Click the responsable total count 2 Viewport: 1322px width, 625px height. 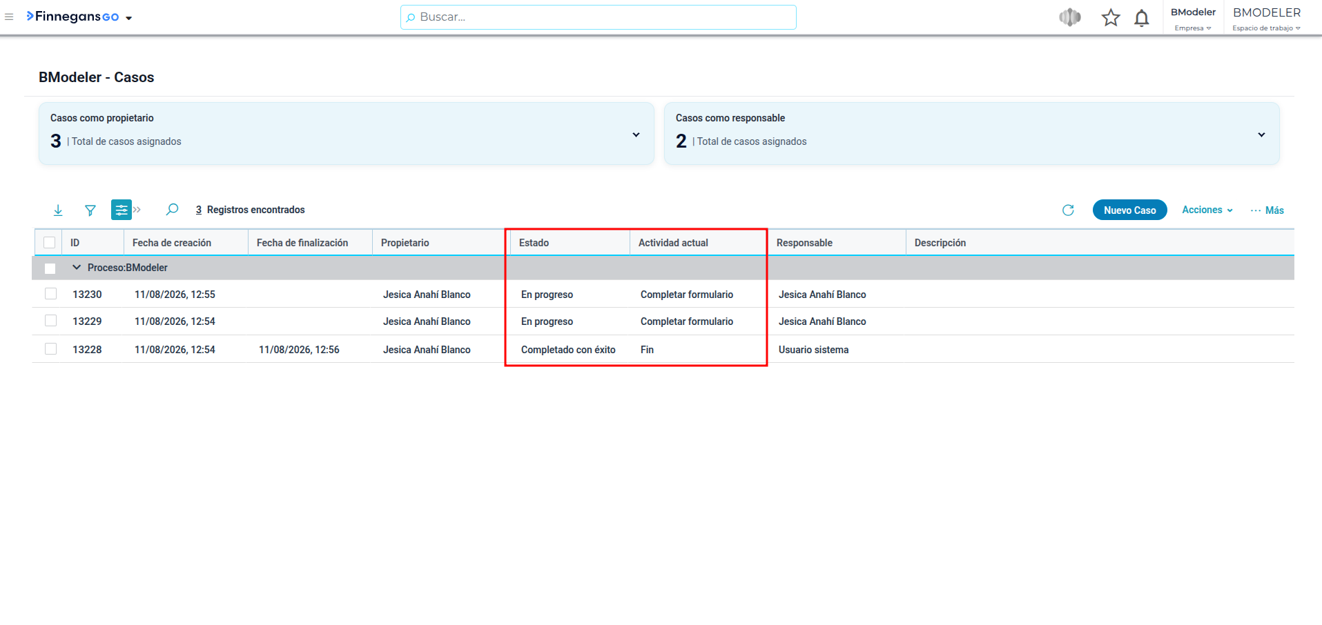tap(681, 141)
